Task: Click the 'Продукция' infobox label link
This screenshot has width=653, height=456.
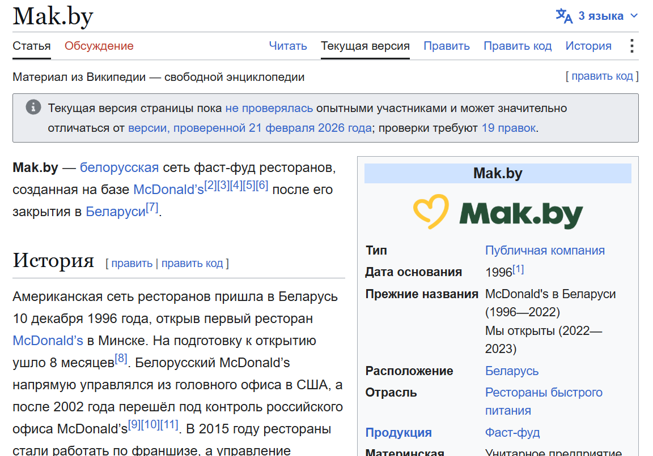Action: [x=398, y=432]
